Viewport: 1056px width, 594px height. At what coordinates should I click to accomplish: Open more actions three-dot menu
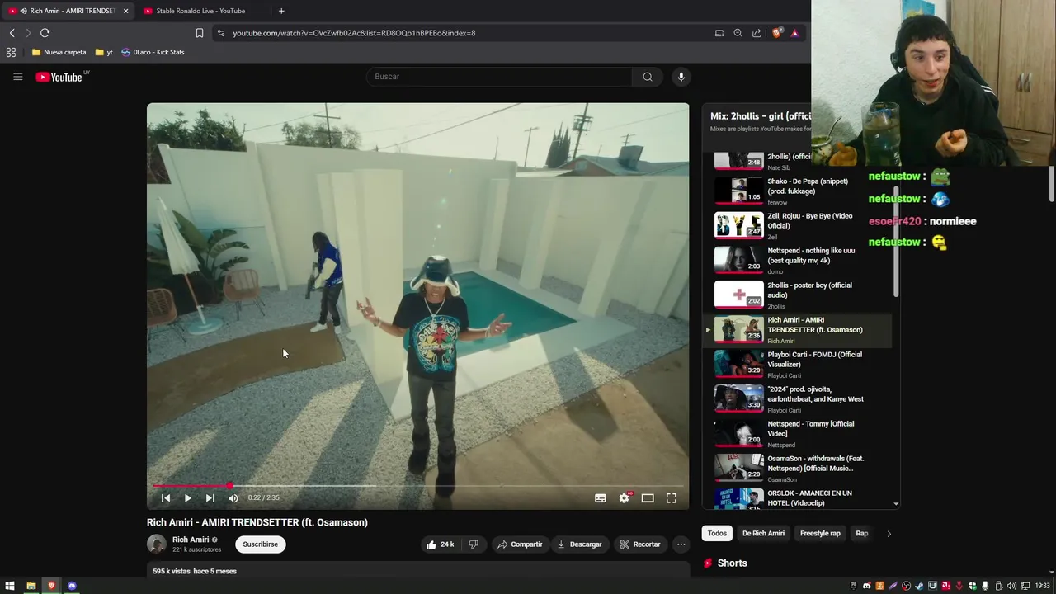click(681, 544)
